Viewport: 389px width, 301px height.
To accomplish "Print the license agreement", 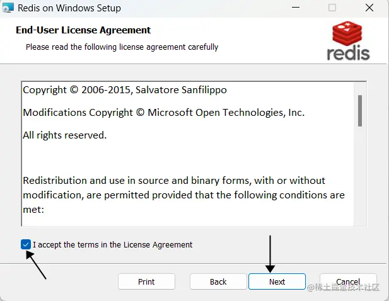I will 146,281.
